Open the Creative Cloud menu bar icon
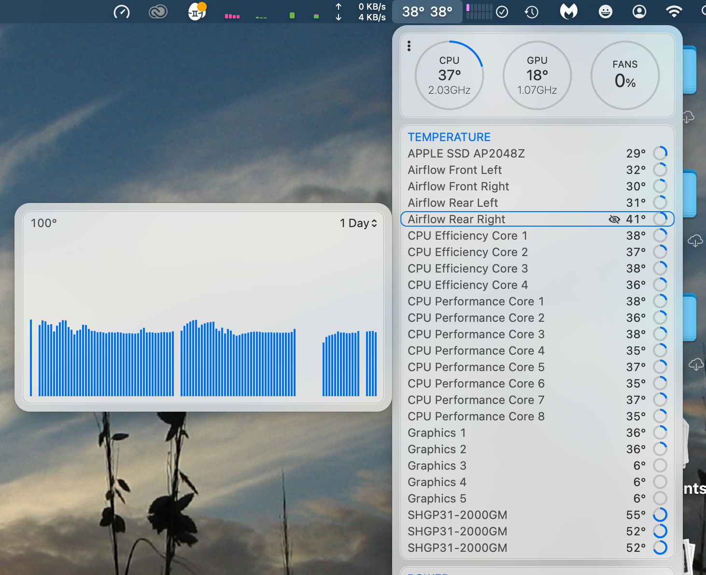 pyautogui.click(x=158, y=12)
